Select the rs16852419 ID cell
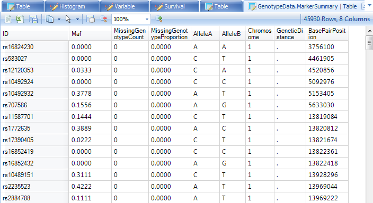Viewport: 373px width, 203px height. [x=35, y=152]
